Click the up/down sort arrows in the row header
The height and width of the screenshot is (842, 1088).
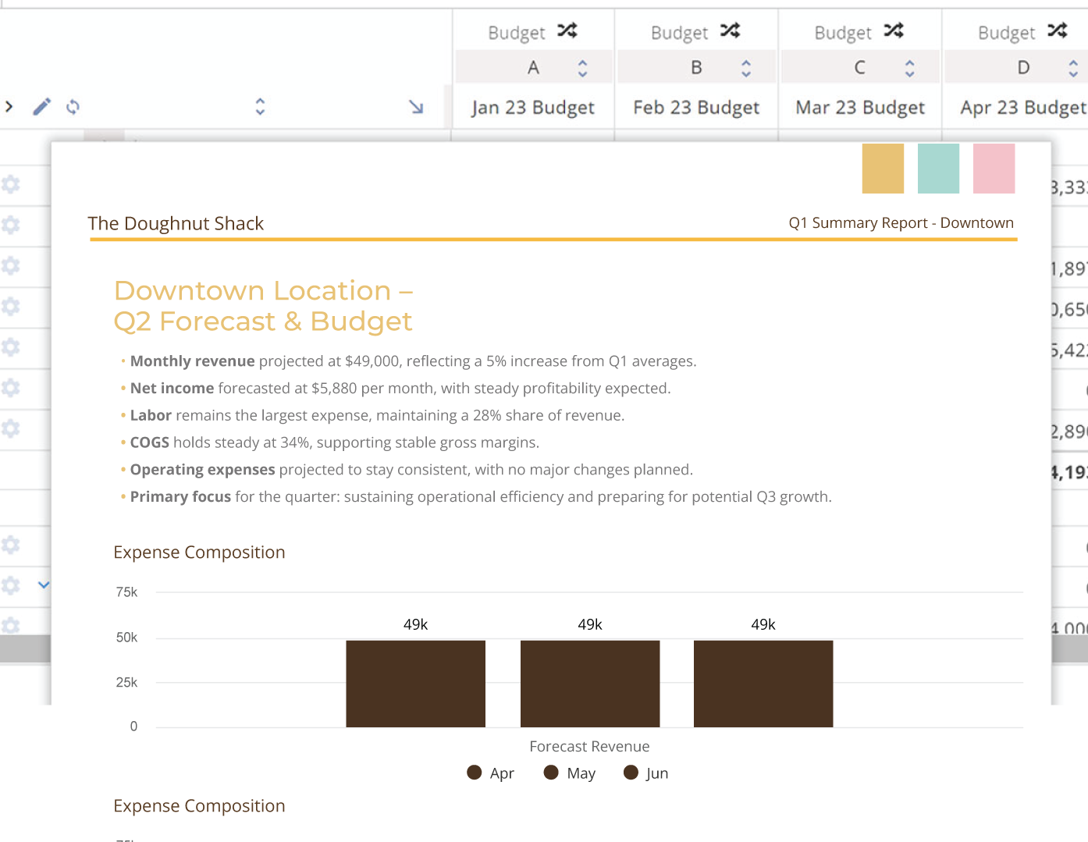pyautogui.click(x=260, y=106)
